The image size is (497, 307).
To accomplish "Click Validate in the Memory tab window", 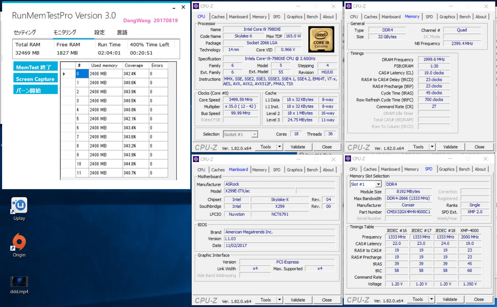I will (x=450, y=147).
